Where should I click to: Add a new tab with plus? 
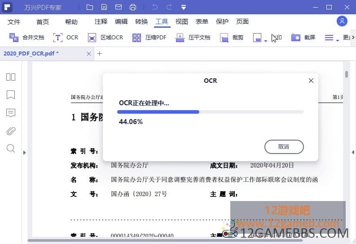[x=99, y=54]
